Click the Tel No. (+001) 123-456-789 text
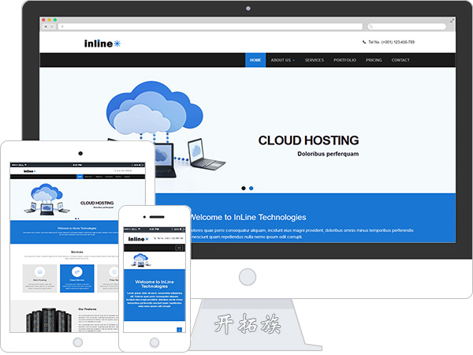This screenshot has height=355, width=473. (x=391, y=43)
